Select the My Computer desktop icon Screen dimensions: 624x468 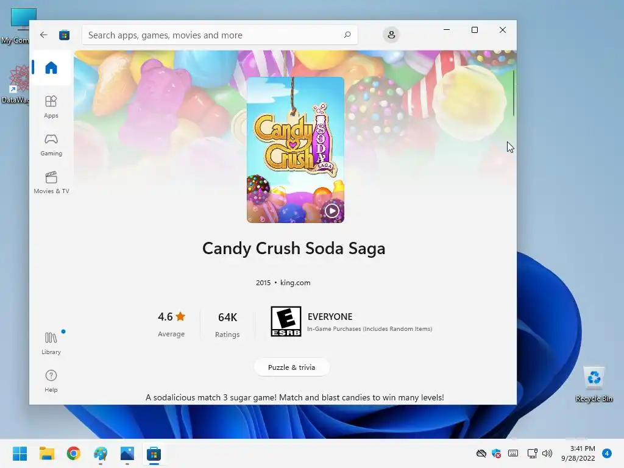tap(15, 26)
